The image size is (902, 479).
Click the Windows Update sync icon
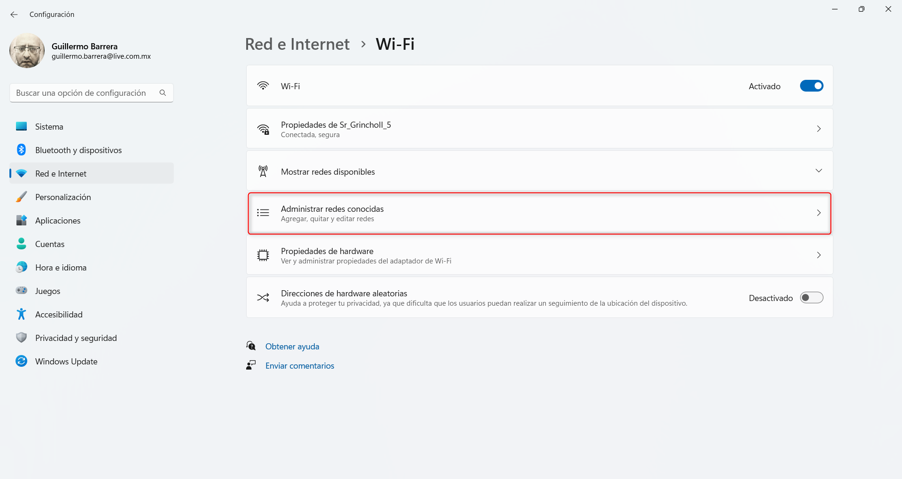[x=21, y=361]
